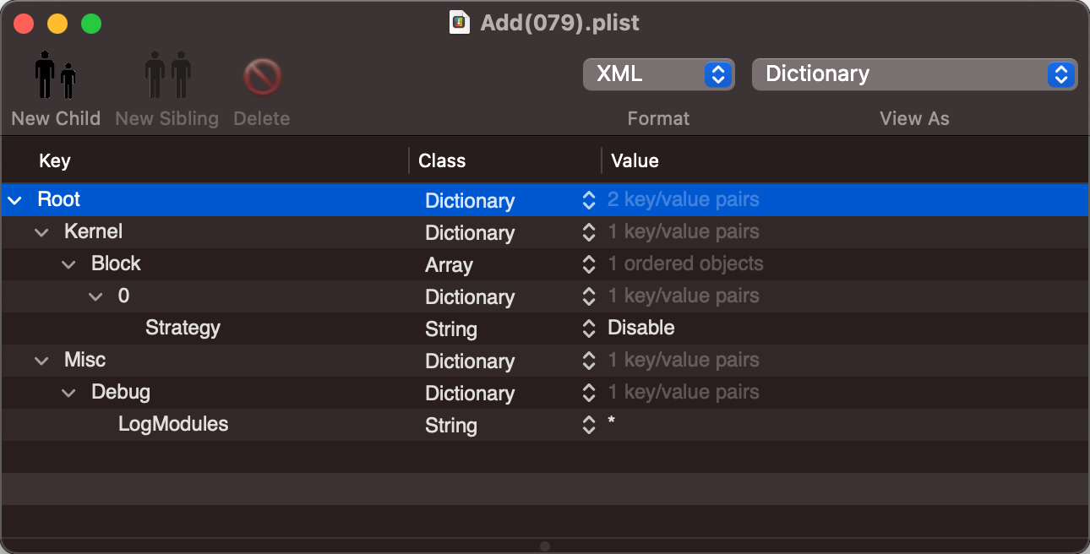Change class type of Block row
The image size is (1090, 554).
click(589, 264)
